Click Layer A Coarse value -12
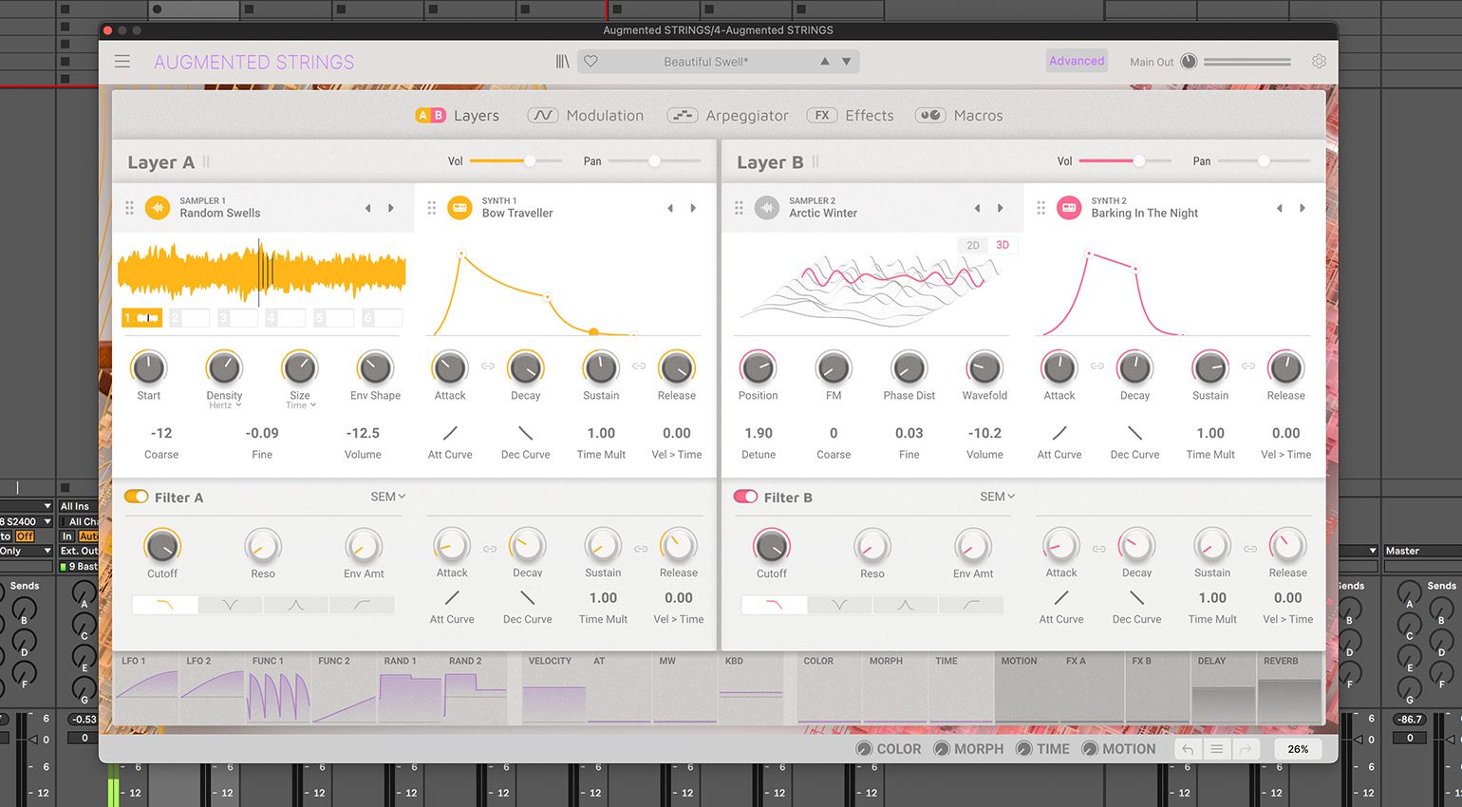The width and height of the screenshot is (1462, 807). [x=161, y=433]
